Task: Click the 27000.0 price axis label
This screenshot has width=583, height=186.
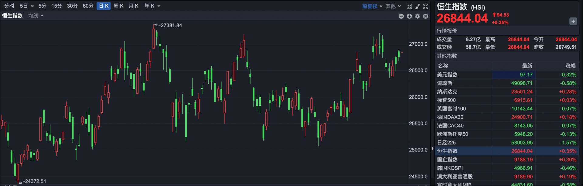Action: (x=418, y=44)
